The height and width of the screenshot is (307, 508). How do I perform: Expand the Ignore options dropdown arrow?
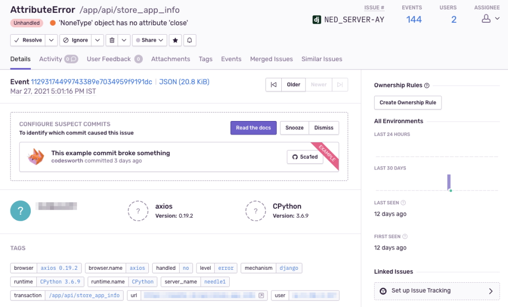coord(98,40)
